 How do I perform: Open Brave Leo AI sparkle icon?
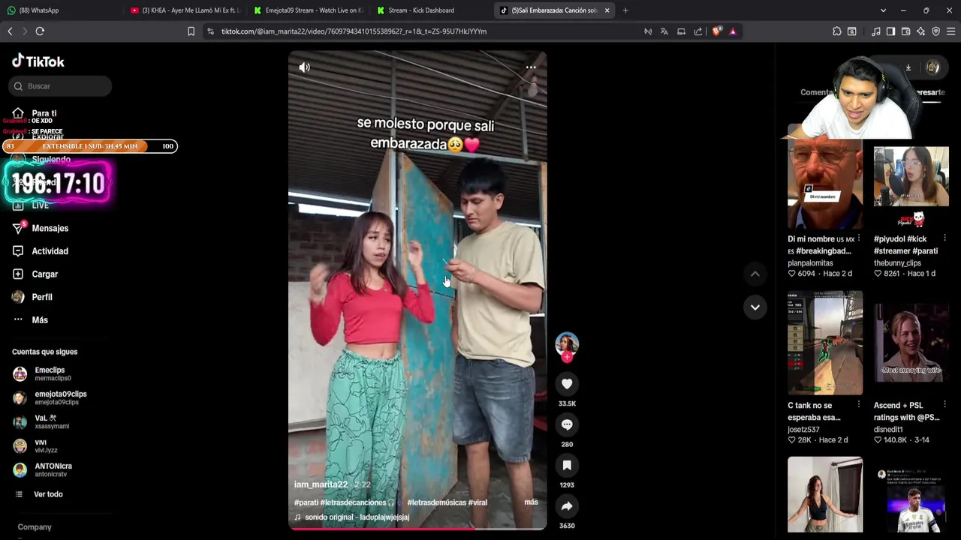920,31
